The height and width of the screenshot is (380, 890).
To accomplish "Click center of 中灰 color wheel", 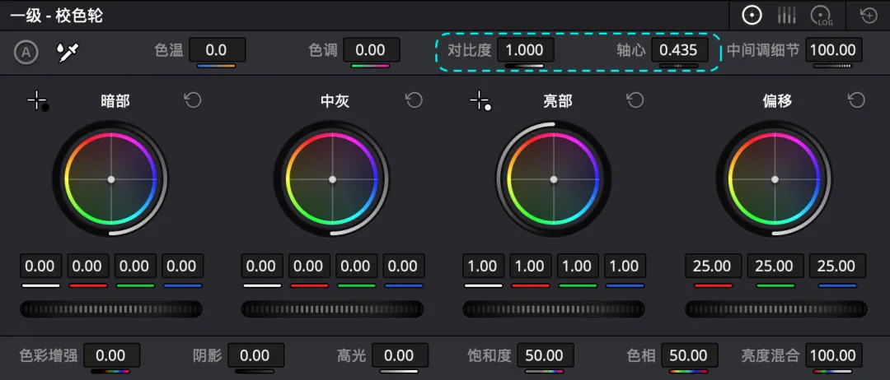I will 332,179.
